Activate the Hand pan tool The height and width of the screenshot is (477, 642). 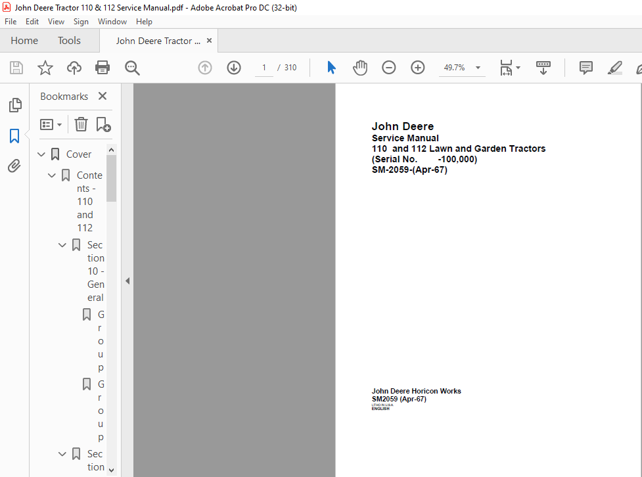click(x=360, y=68)
